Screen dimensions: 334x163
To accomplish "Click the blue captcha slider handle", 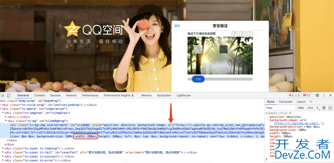I will [x=198, y=79].
